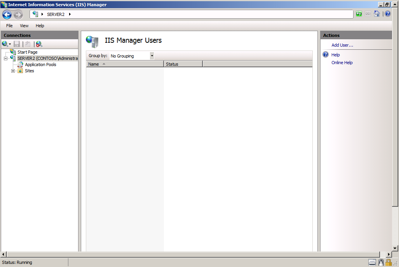Go back with the blue Back arrow

tap(7, 14)
